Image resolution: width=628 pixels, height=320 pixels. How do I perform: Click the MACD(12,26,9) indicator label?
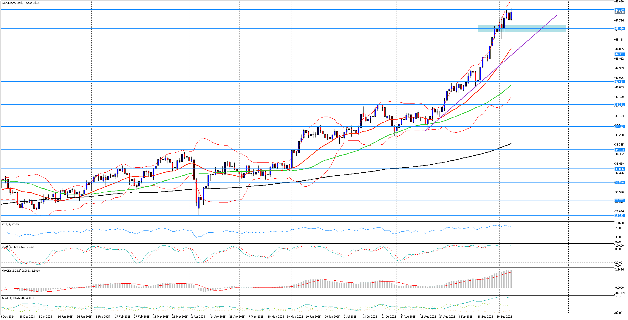point(21,271)
